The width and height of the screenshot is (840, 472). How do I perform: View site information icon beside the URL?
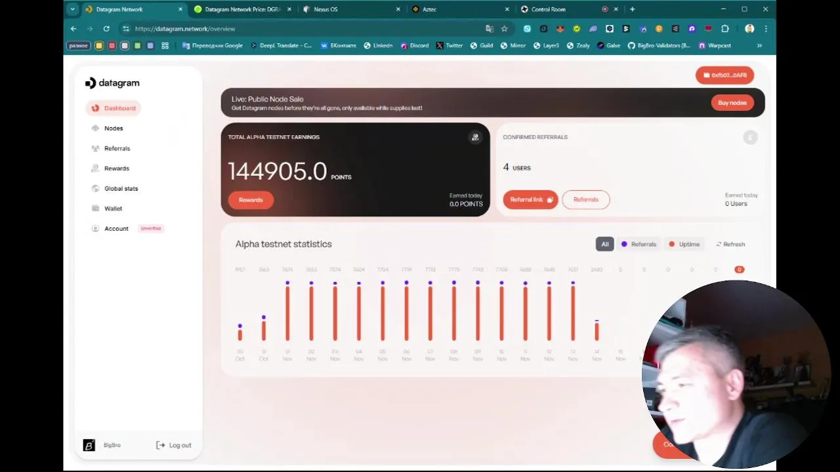coord(125,29)
